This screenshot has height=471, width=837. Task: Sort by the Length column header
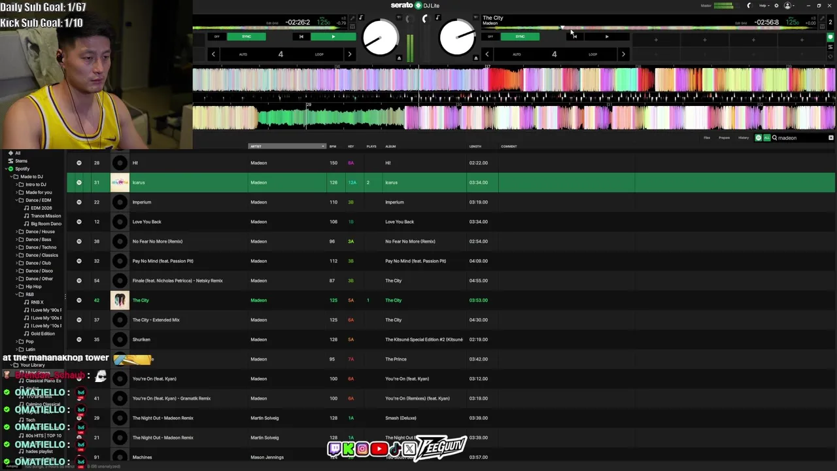pos(475,147)
